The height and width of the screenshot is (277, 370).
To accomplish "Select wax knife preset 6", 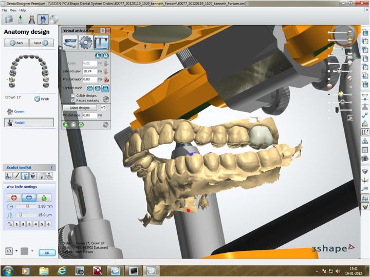I will pyautogui.click(x=48, y=224).
